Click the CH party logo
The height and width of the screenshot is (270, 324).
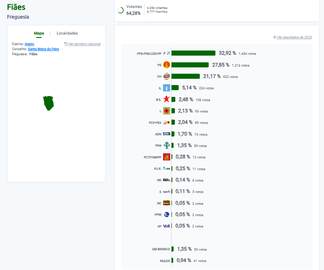[166, 76]
